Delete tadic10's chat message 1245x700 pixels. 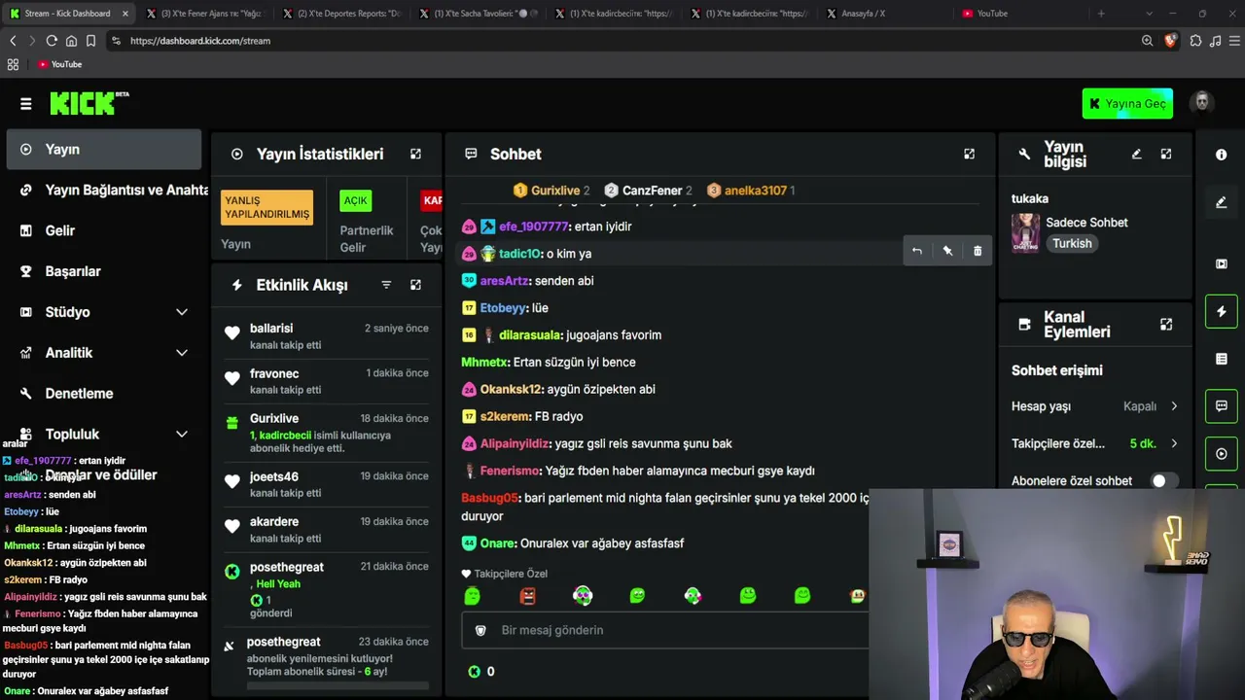tap(978, 251)
